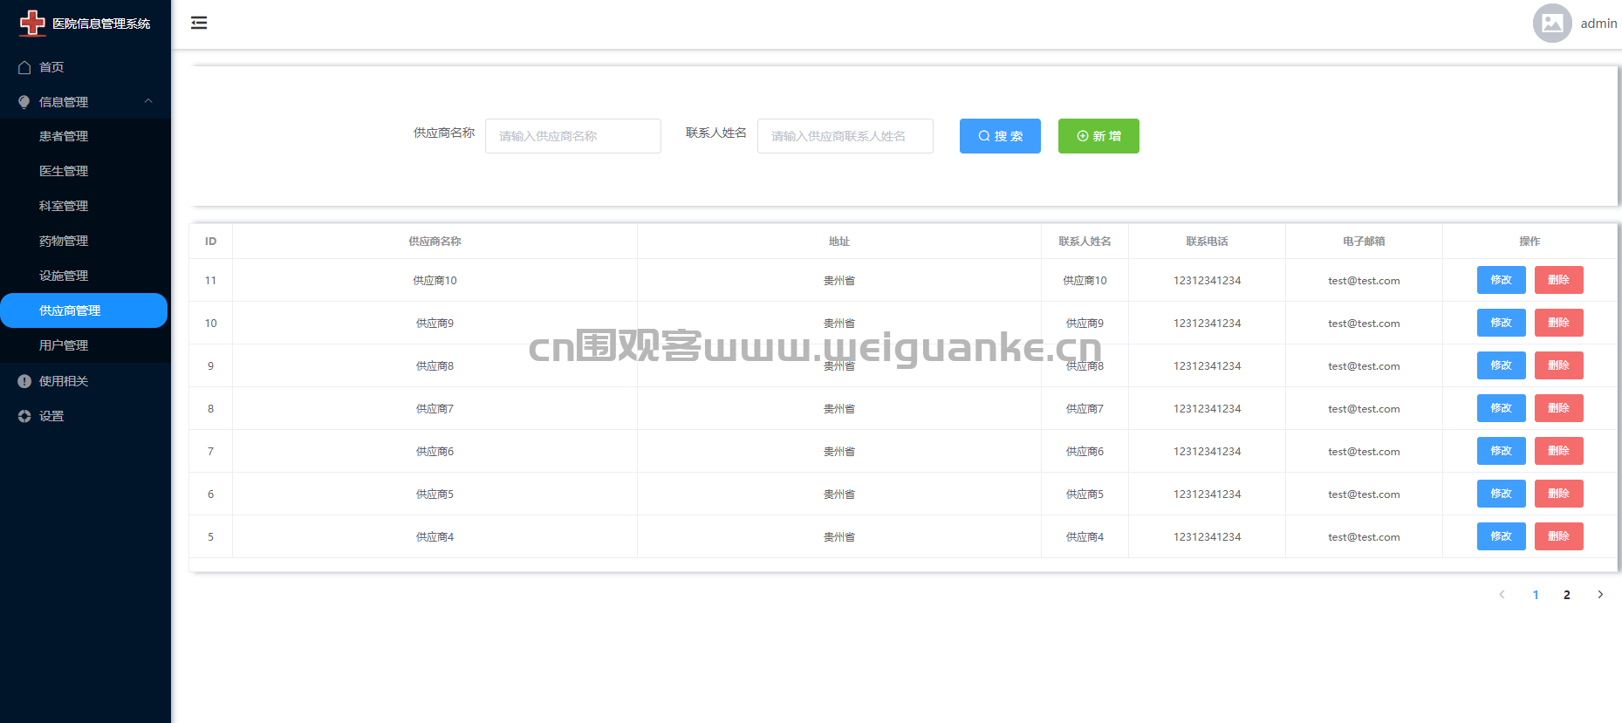Screen dimensions: 1622x723
Task: Click the 信息管理 lightbulb icon
Action: pos(24,102)
